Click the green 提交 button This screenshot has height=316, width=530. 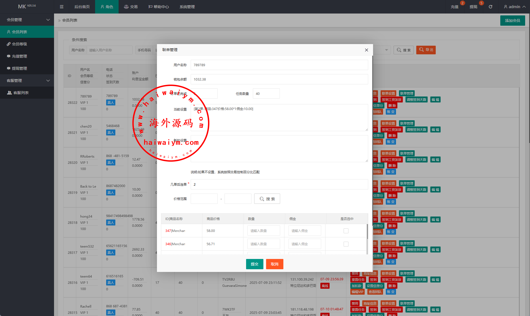pos(254,264)
